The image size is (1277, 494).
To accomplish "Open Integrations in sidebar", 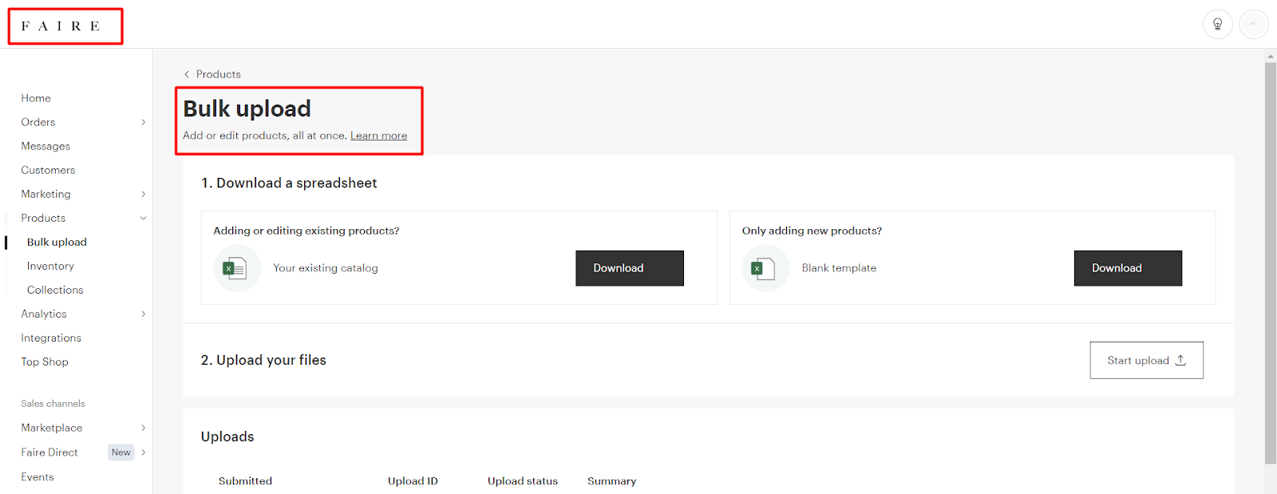I will [x=51, y=338].
